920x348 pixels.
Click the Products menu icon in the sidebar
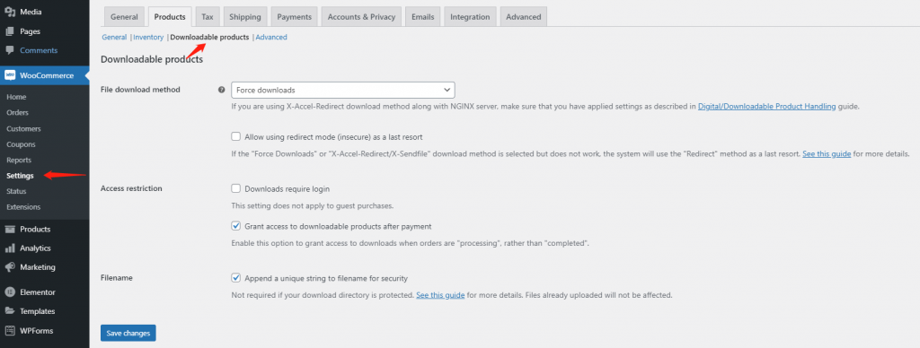pyautogui.click(x=9, y=229)
